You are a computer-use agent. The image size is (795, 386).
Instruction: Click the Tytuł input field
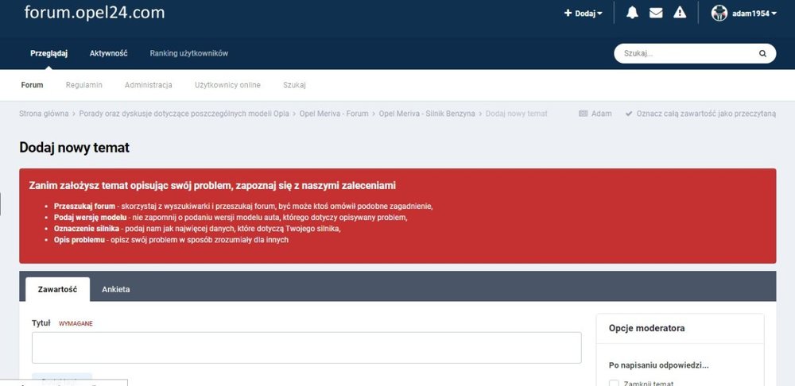click(x=306, y=348)
